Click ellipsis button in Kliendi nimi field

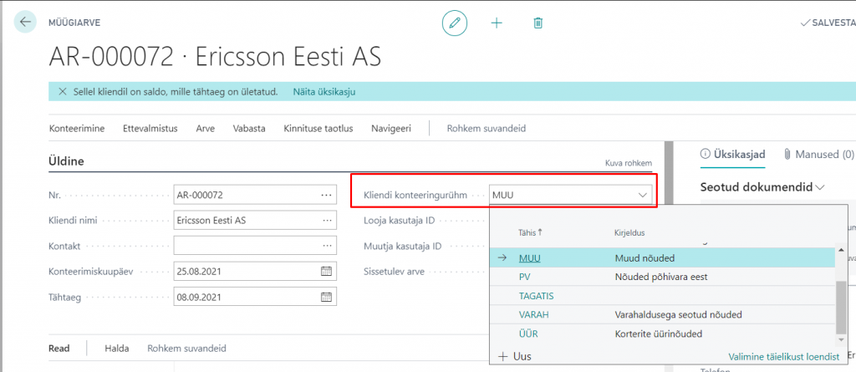pos(326,221)
